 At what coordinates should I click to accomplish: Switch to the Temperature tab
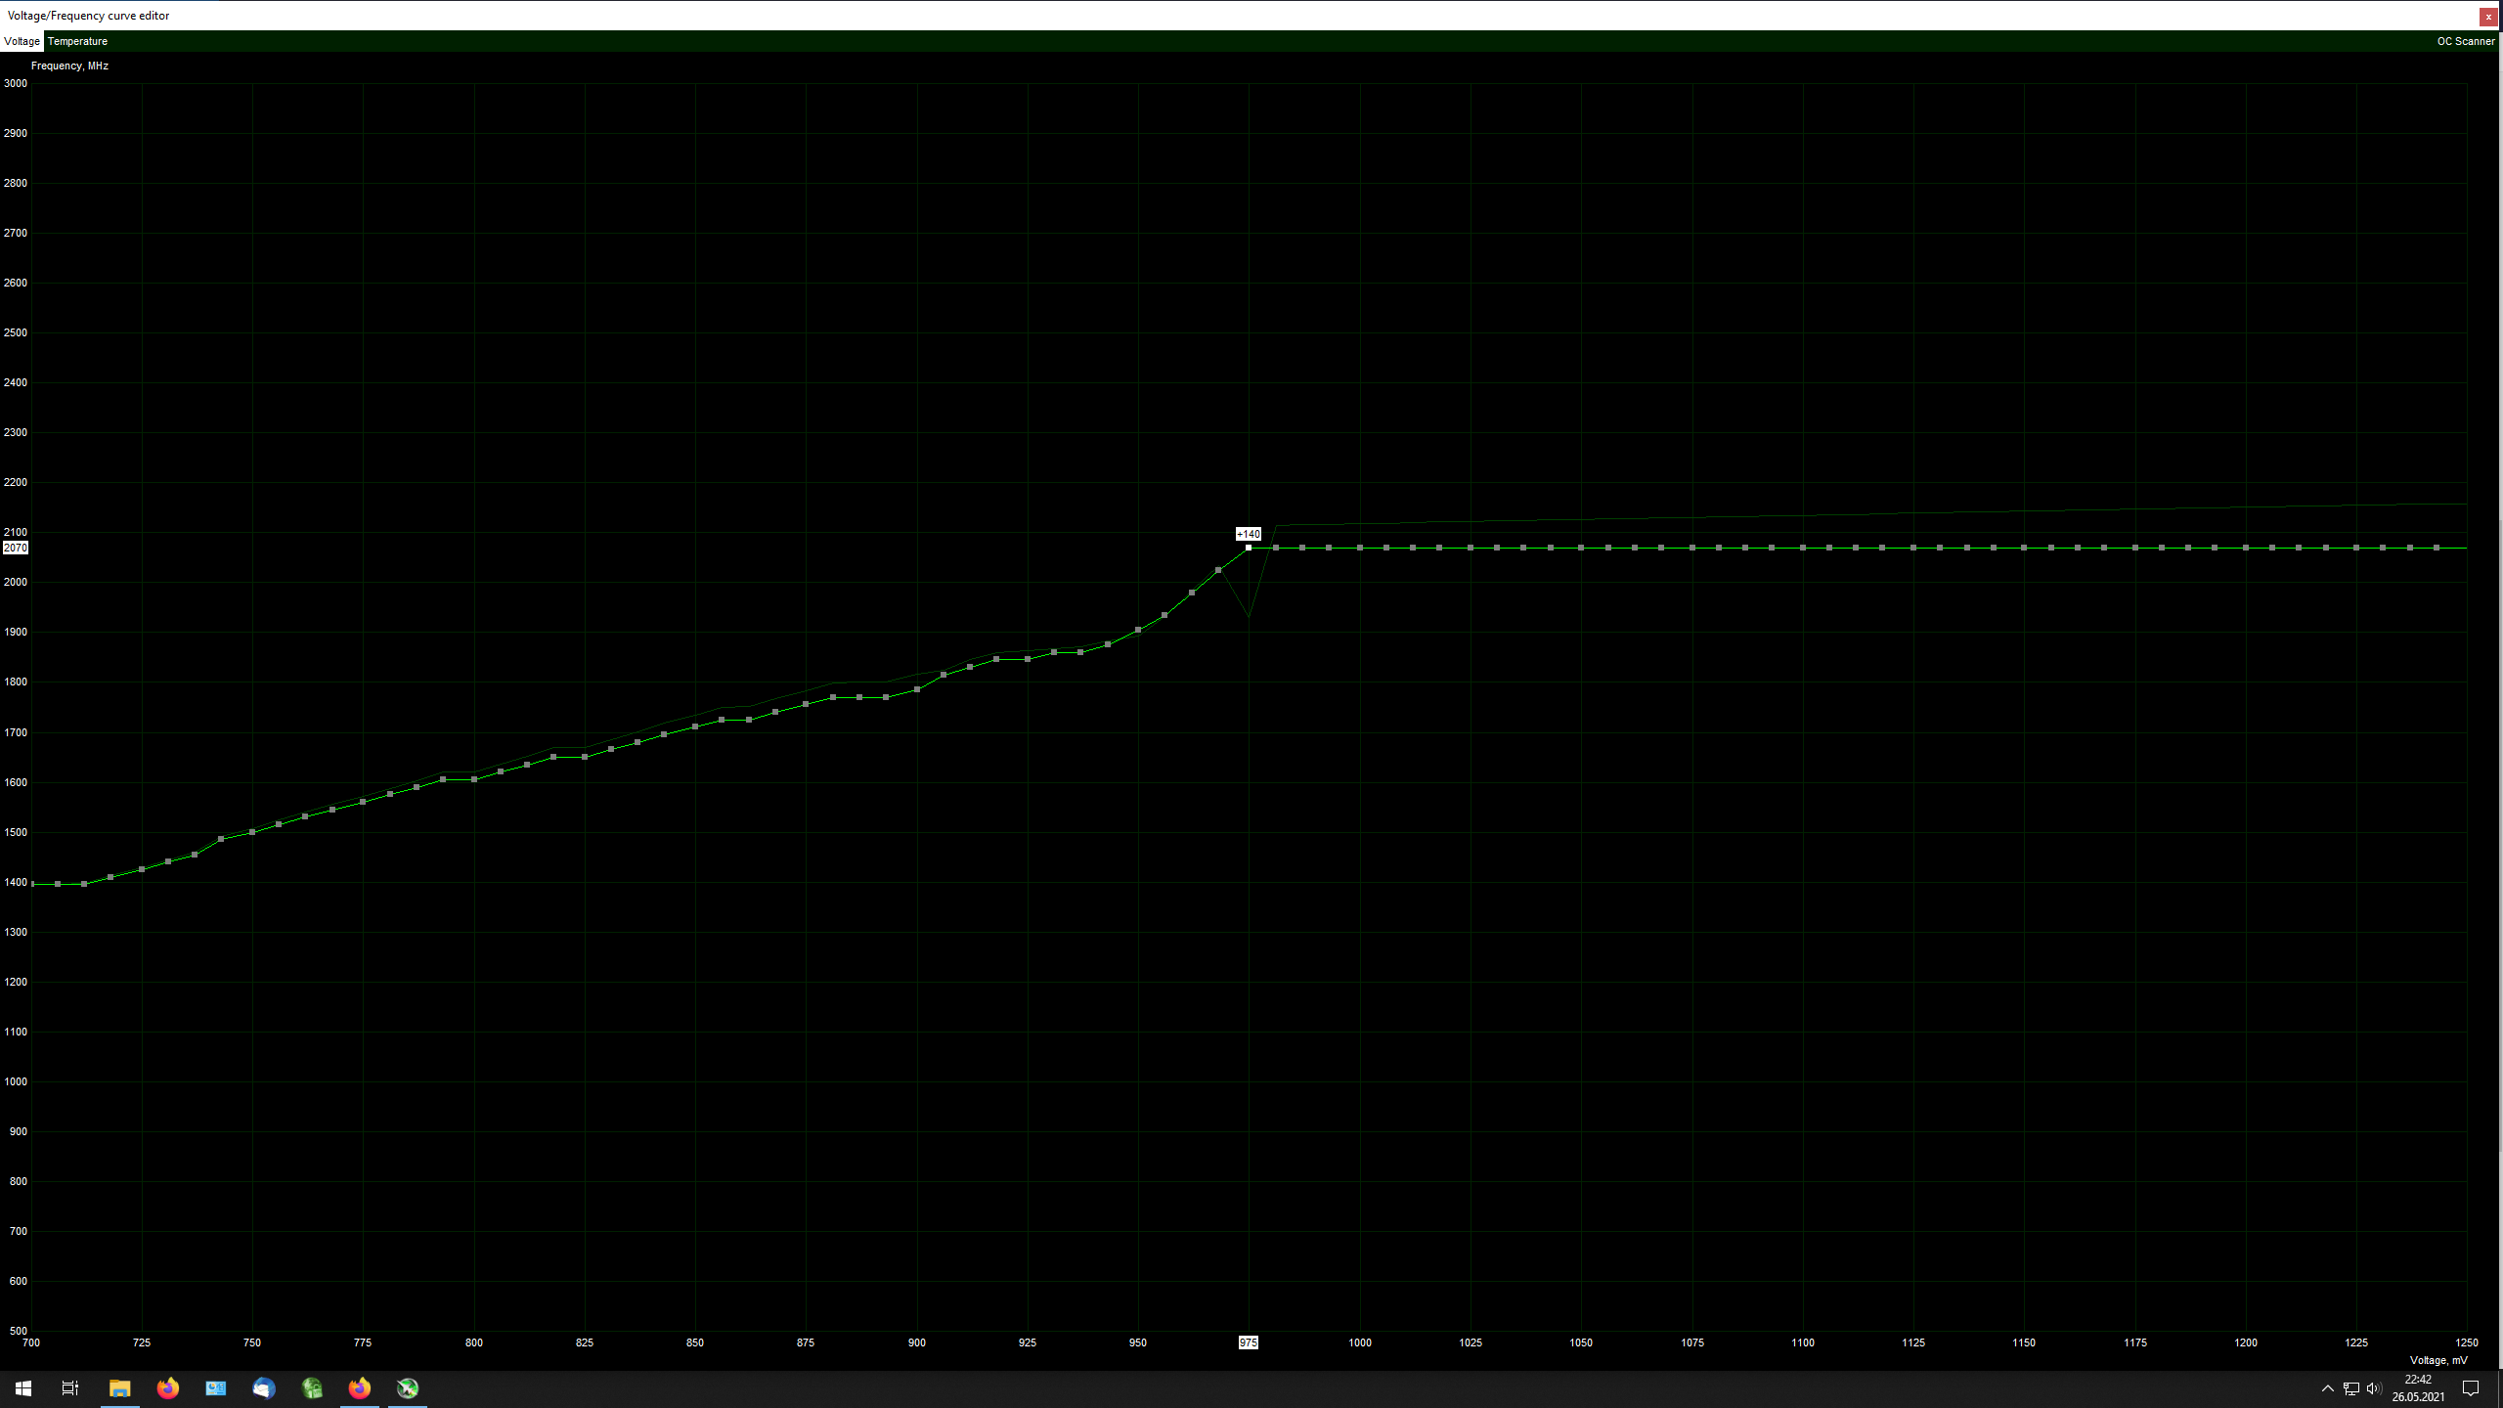point(77,41)
